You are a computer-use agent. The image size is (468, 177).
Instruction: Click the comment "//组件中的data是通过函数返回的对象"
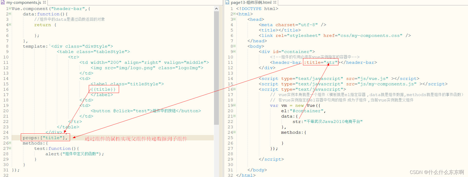point(70,19)
